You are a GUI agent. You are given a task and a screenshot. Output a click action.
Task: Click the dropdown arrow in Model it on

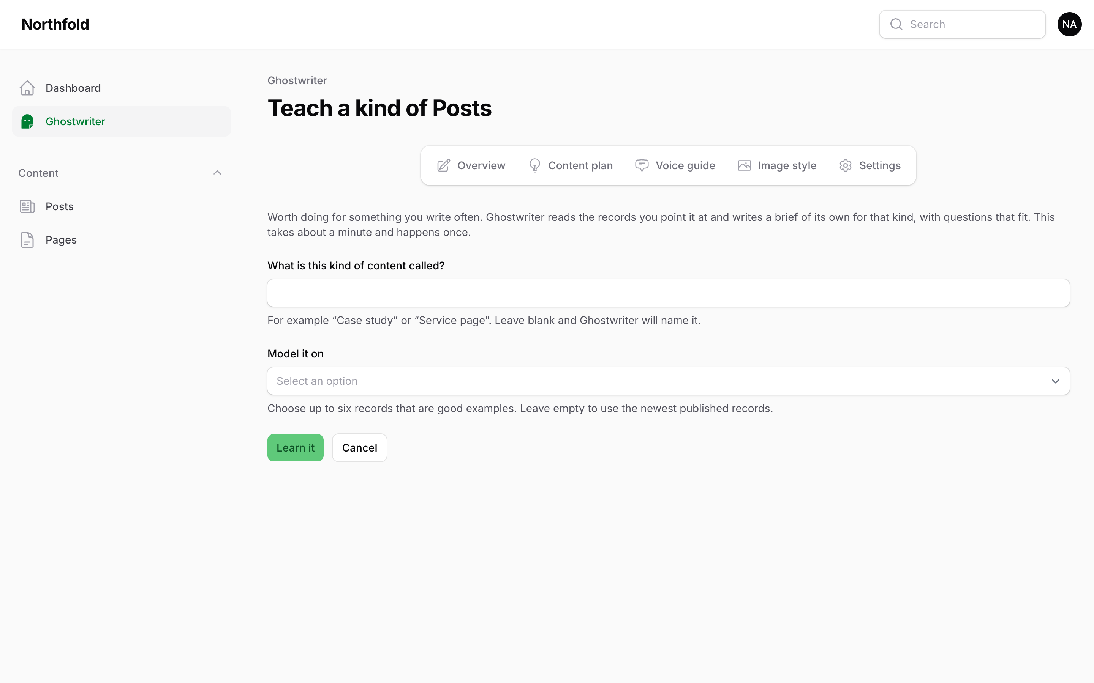pyautogui.click(x=1055, y=381)
